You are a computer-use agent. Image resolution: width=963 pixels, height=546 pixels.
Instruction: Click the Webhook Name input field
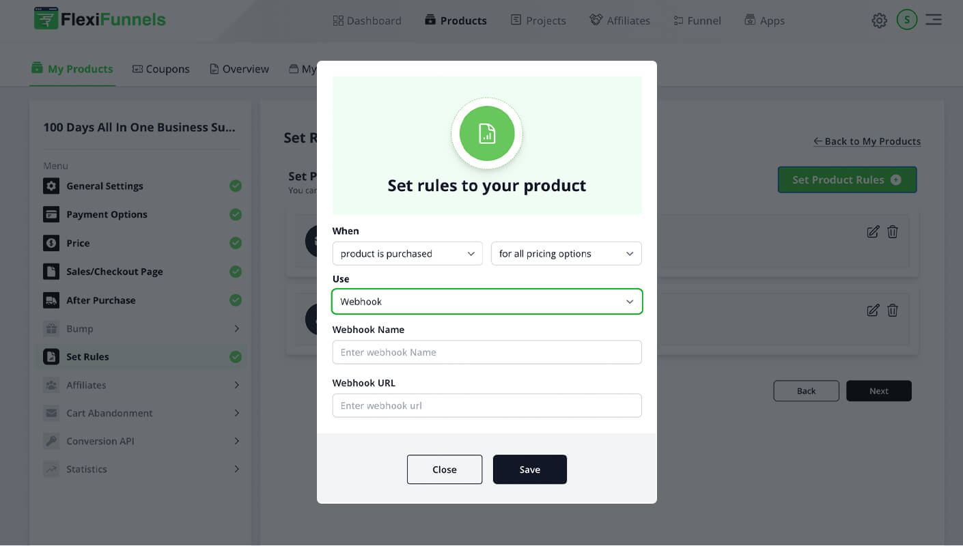487,352
